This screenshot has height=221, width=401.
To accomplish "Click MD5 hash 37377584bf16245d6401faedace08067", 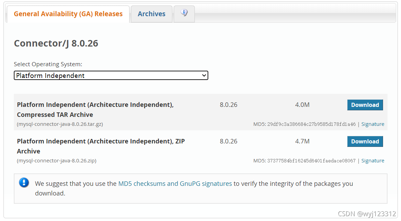I will 311,161.
